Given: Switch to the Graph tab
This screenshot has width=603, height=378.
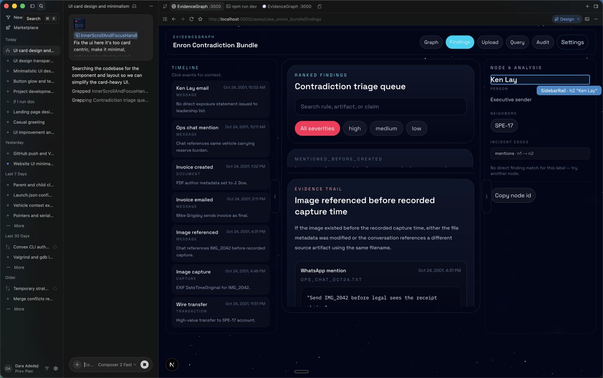Looking at the screenshot, I should coord(431,42).
